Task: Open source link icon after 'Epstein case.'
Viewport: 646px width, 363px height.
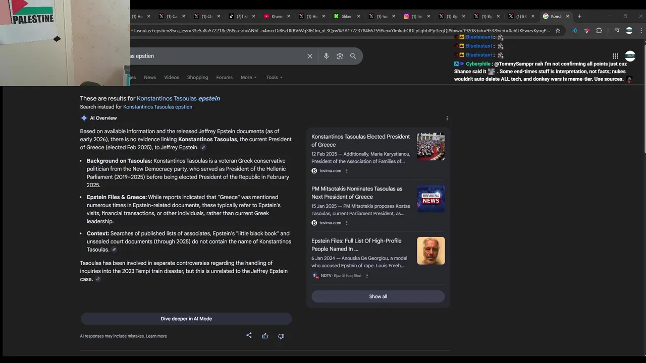Action: [x=98, y=279]
